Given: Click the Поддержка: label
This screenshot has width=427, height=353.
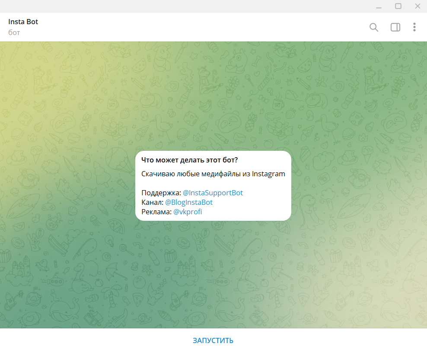Looking at the screenshot, I should tap(161, 193).
